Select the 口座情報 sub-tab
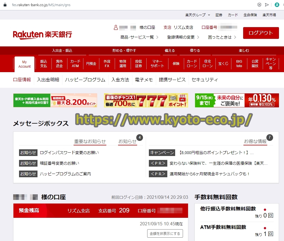Viewport: 284px width, 241px height. pyautogui.click(x=22, y=80)
